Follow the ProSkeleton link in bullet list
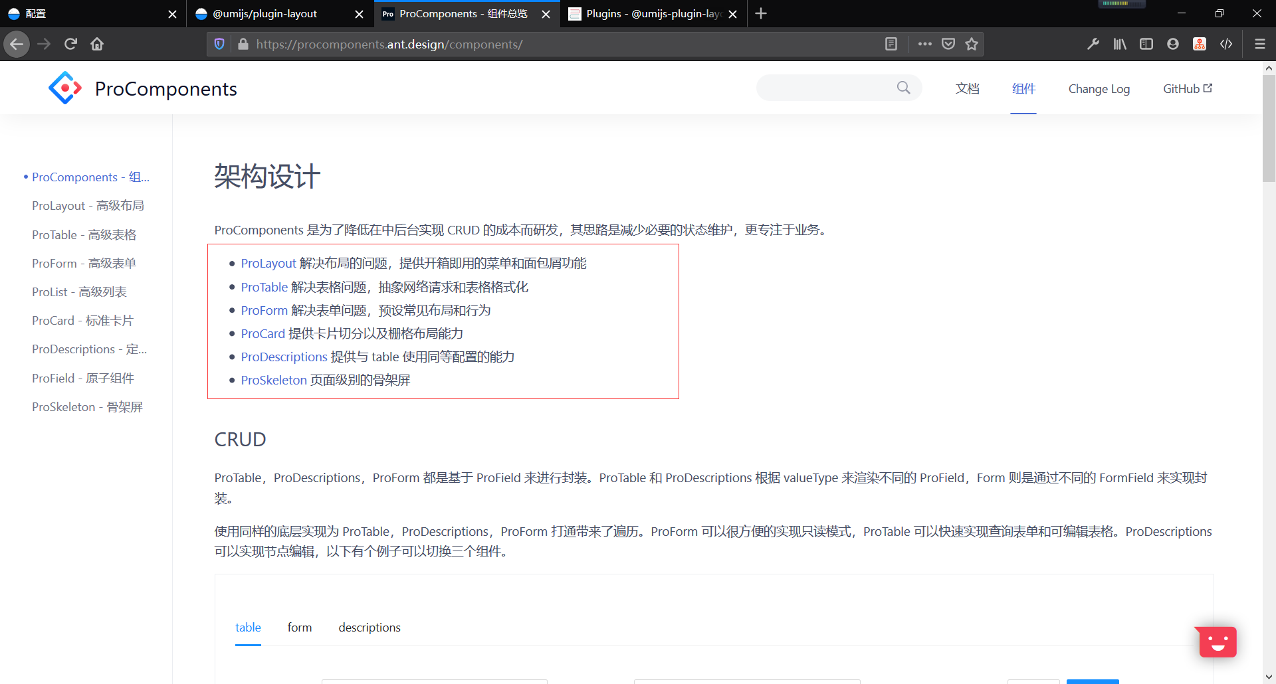 (274, 381)
